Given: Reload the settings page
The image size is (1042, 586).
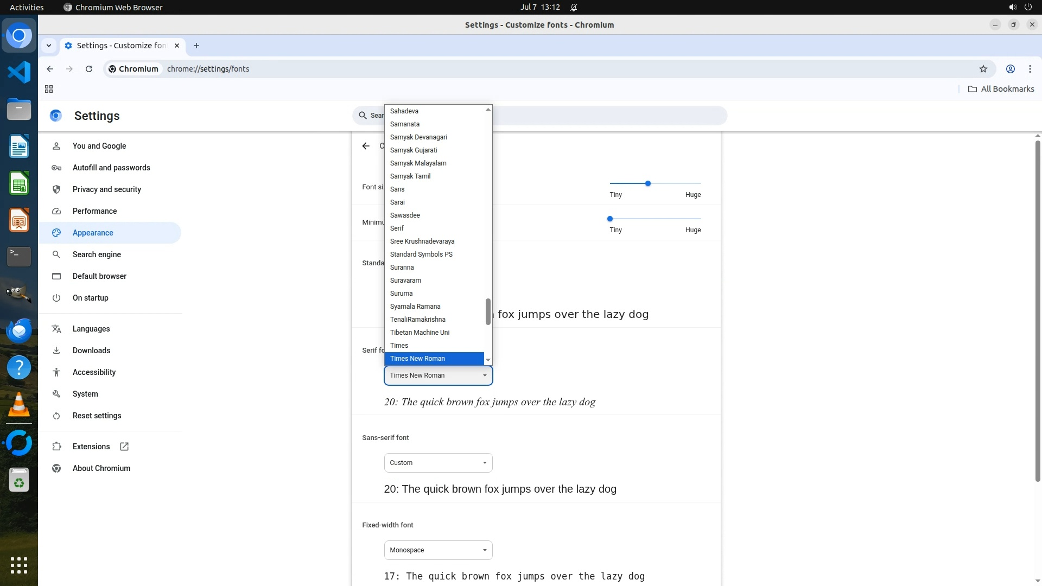Looking at the screenshot, I should tap(89, 69).
